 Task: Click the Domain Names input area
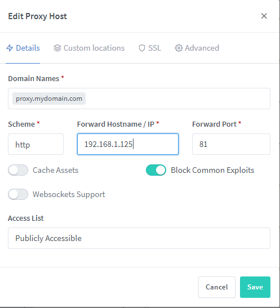(x=139, y=99)
